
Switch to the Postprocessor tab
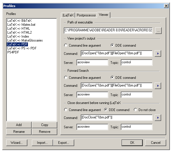coord(86,15)
